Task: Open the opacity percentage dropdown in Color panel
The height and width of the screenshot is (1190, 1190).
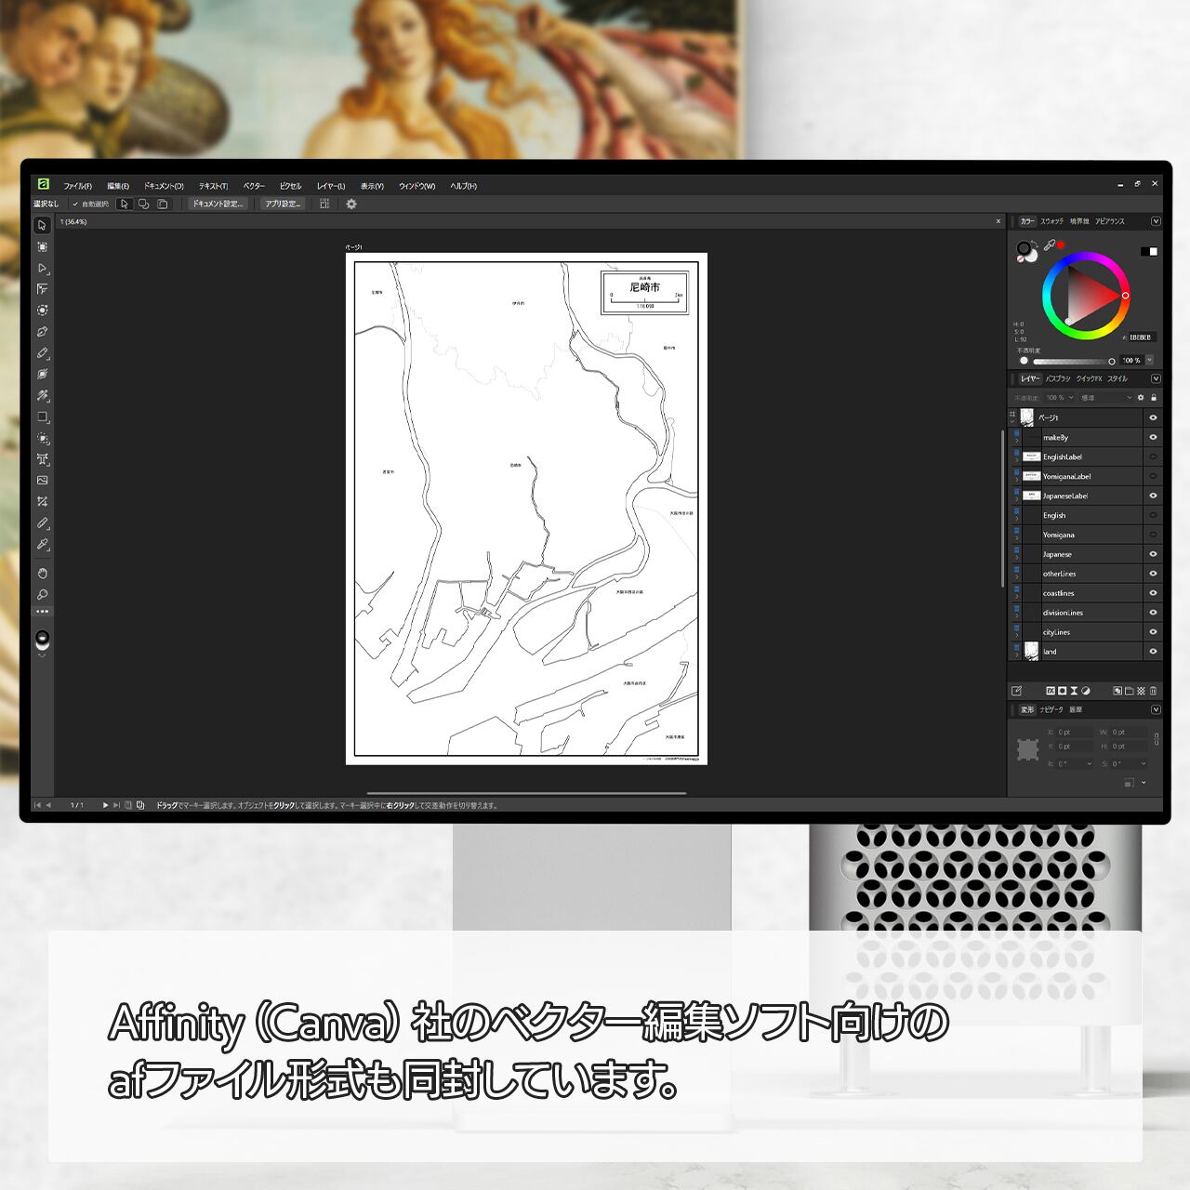Action: pos(1149,361)
